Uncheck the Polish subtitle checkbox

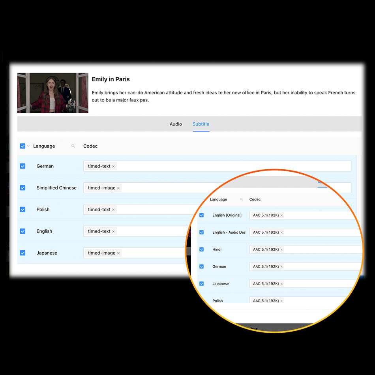coord(22,210)
